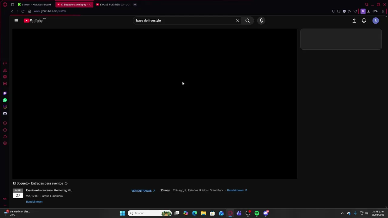388x218 pixels.
Task: Switch to EYA SE FUE (REMIX) tab
Action: (x=113, y=5)
